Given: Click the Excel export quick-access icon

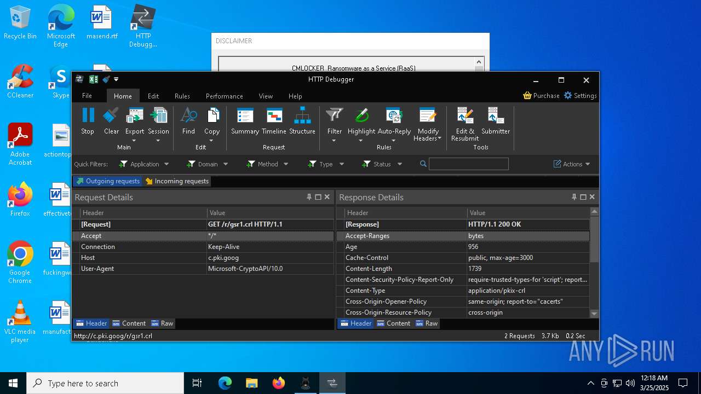Looking at the screenshot, I should point(94,79).
